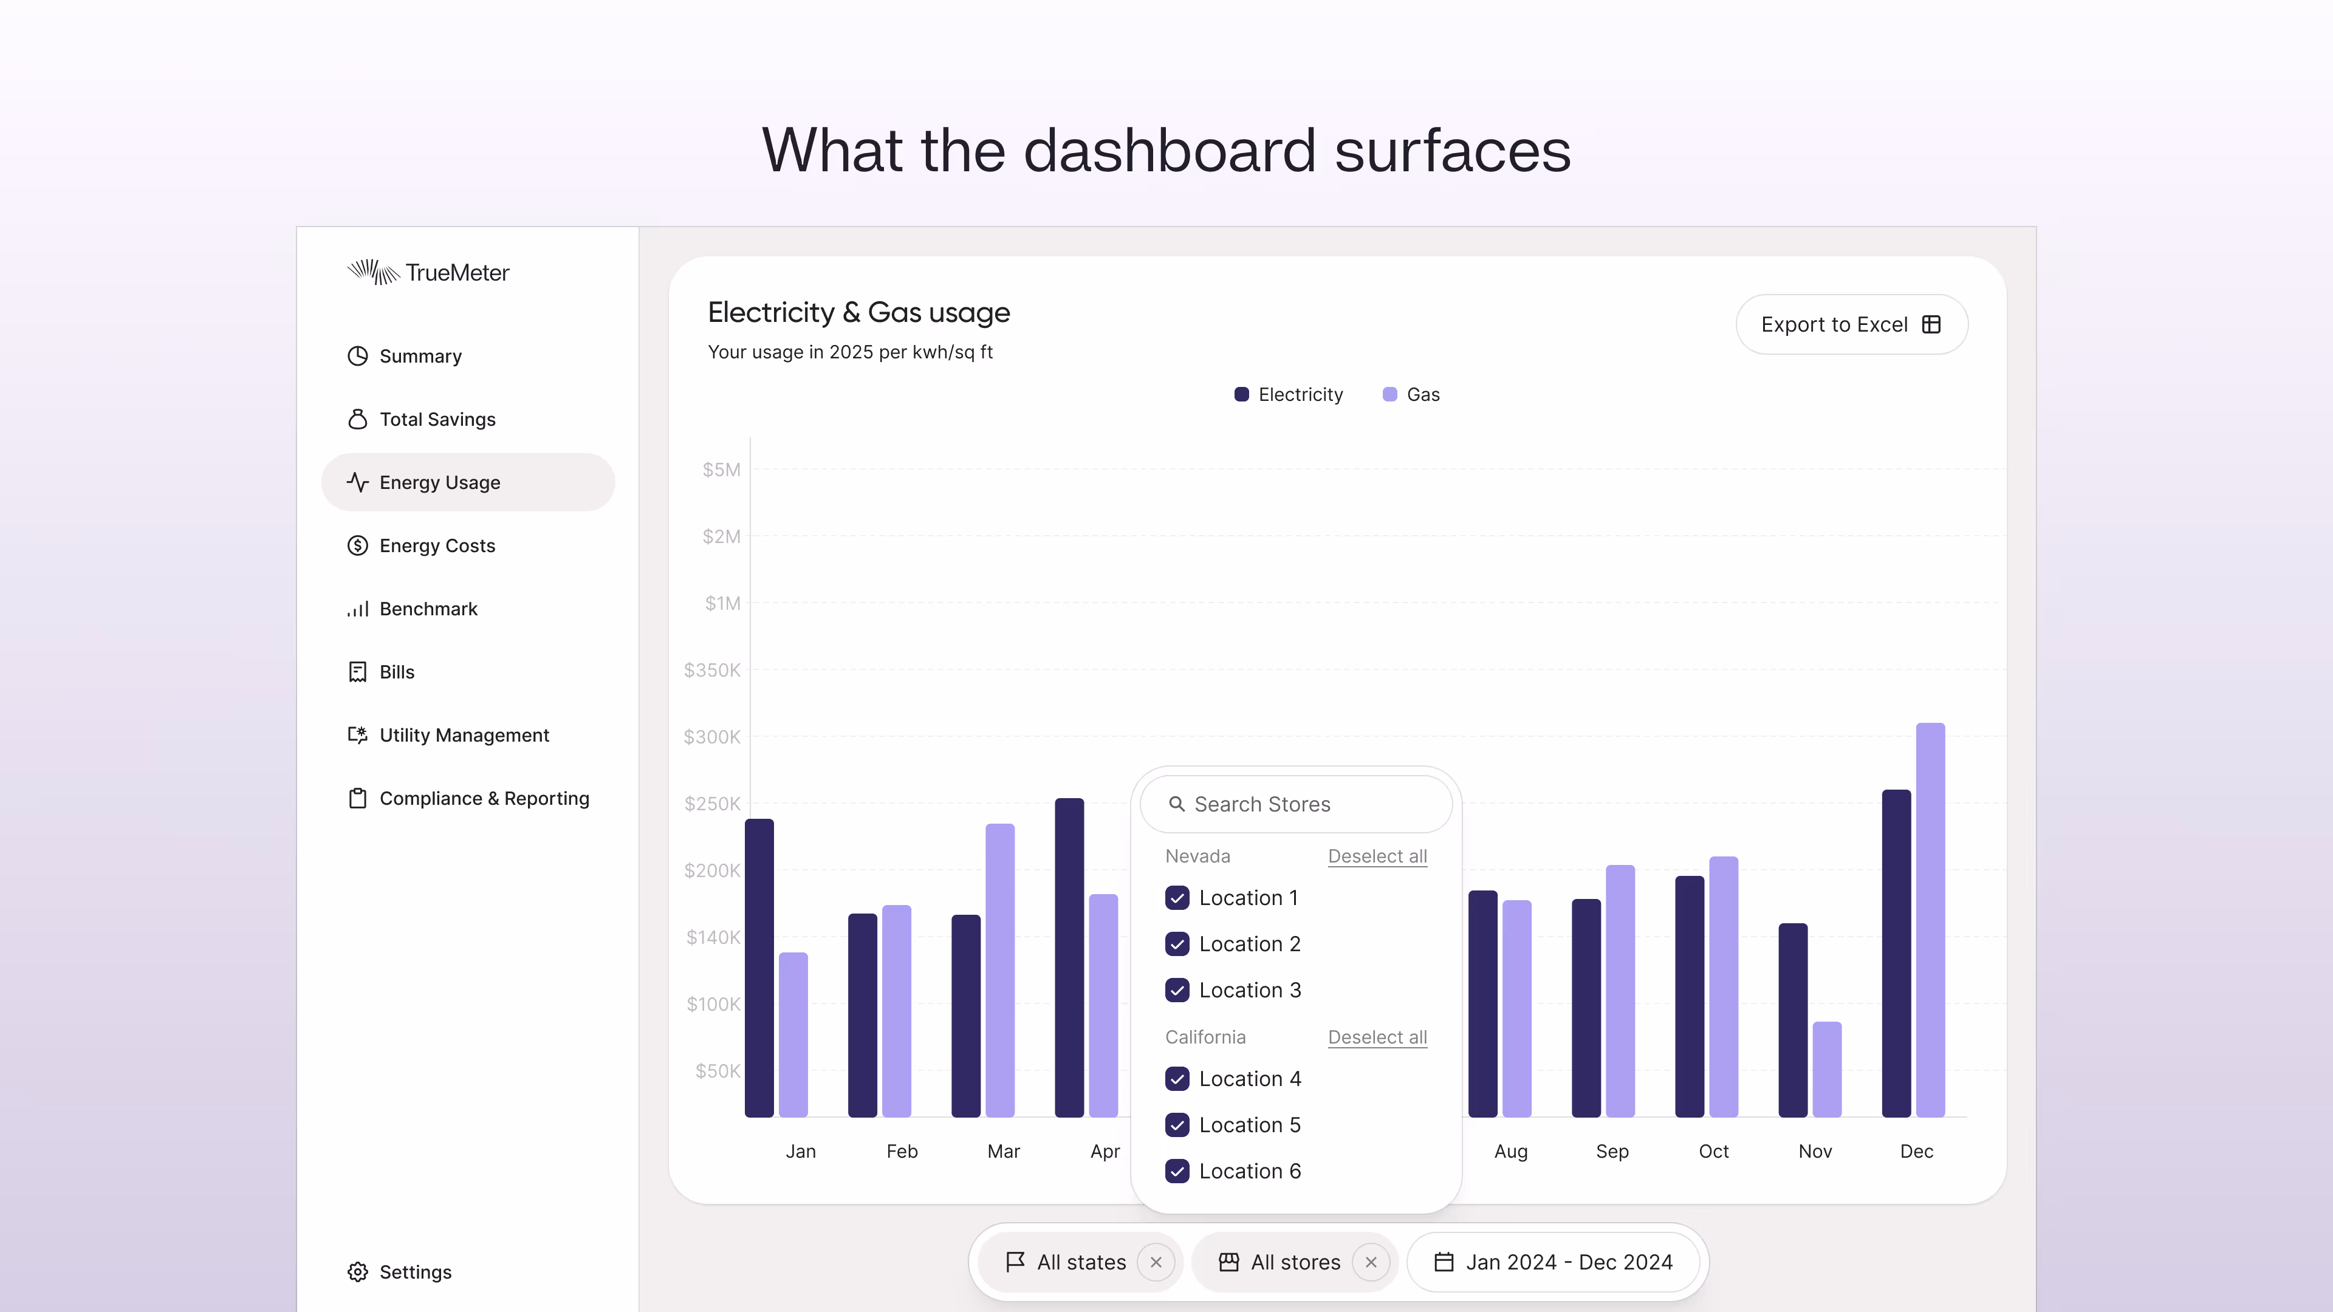Click Deselect all for Nevada

[1377, 856]
